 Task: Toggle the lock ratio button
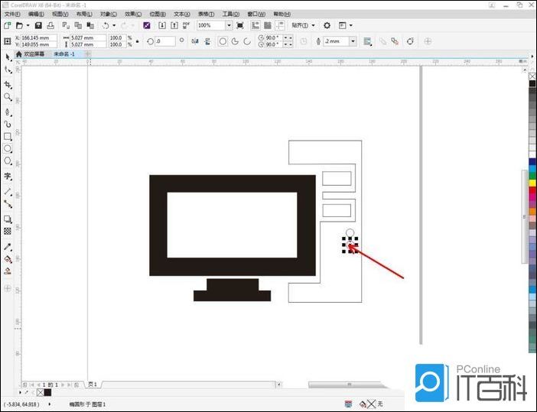click(x=138, y=41)
